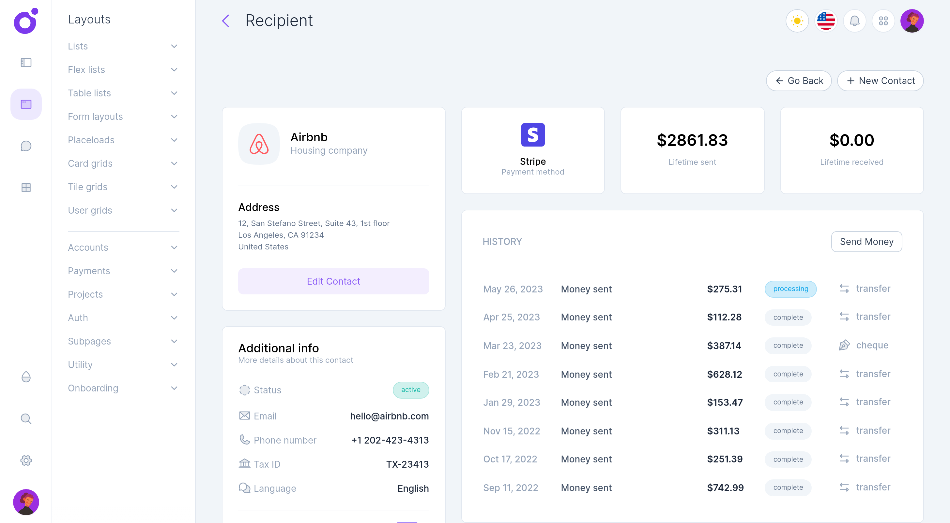Viewport: 950px width, 523px height.
Task: Open the Accounts menu item
Action: click(123, 247)
